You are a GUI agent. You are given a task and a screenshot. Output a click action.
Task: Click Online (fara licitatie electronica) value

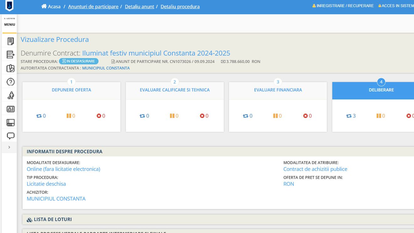(63, 169)
